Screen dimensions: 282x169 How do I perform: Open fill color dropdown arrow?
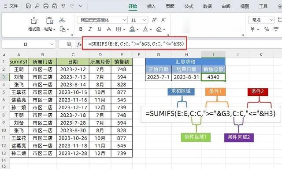pos(137,29)
